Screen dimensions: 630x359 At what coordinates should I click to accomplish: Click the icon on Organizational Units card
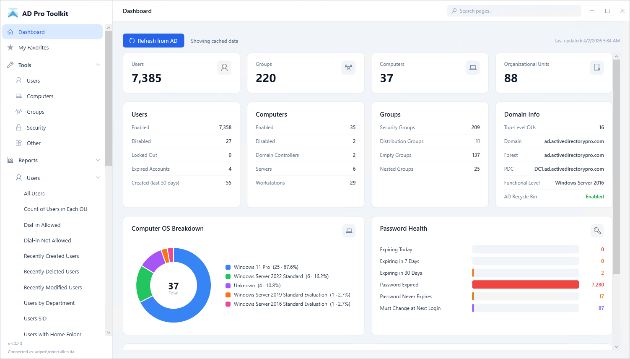pyautogui.click(x=597, y=68)
